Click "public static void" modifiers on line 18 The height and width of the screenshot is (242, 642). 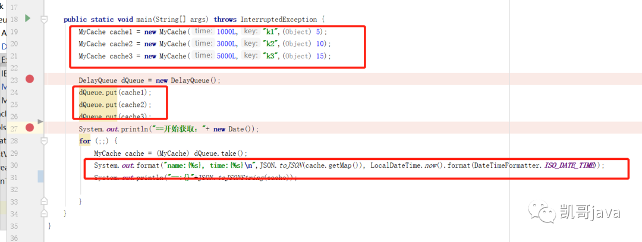[x=98, y=20]
